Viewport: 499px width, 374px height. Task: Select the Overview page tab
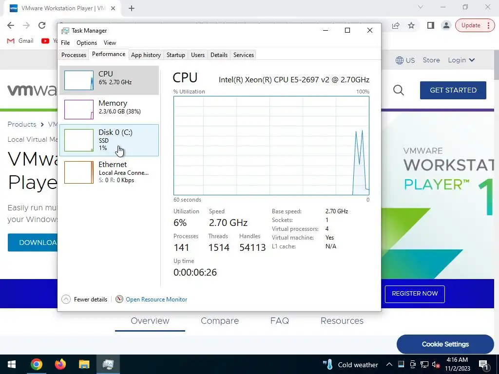point(150,320)
